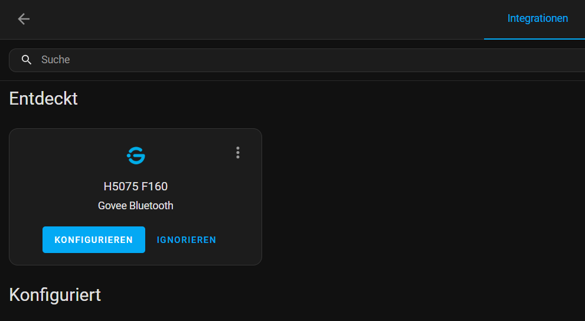The height and width of the screenshot is (321, 585).
Task: Select the active tab underline under Integrationen
Action: (x=534, y=38)
